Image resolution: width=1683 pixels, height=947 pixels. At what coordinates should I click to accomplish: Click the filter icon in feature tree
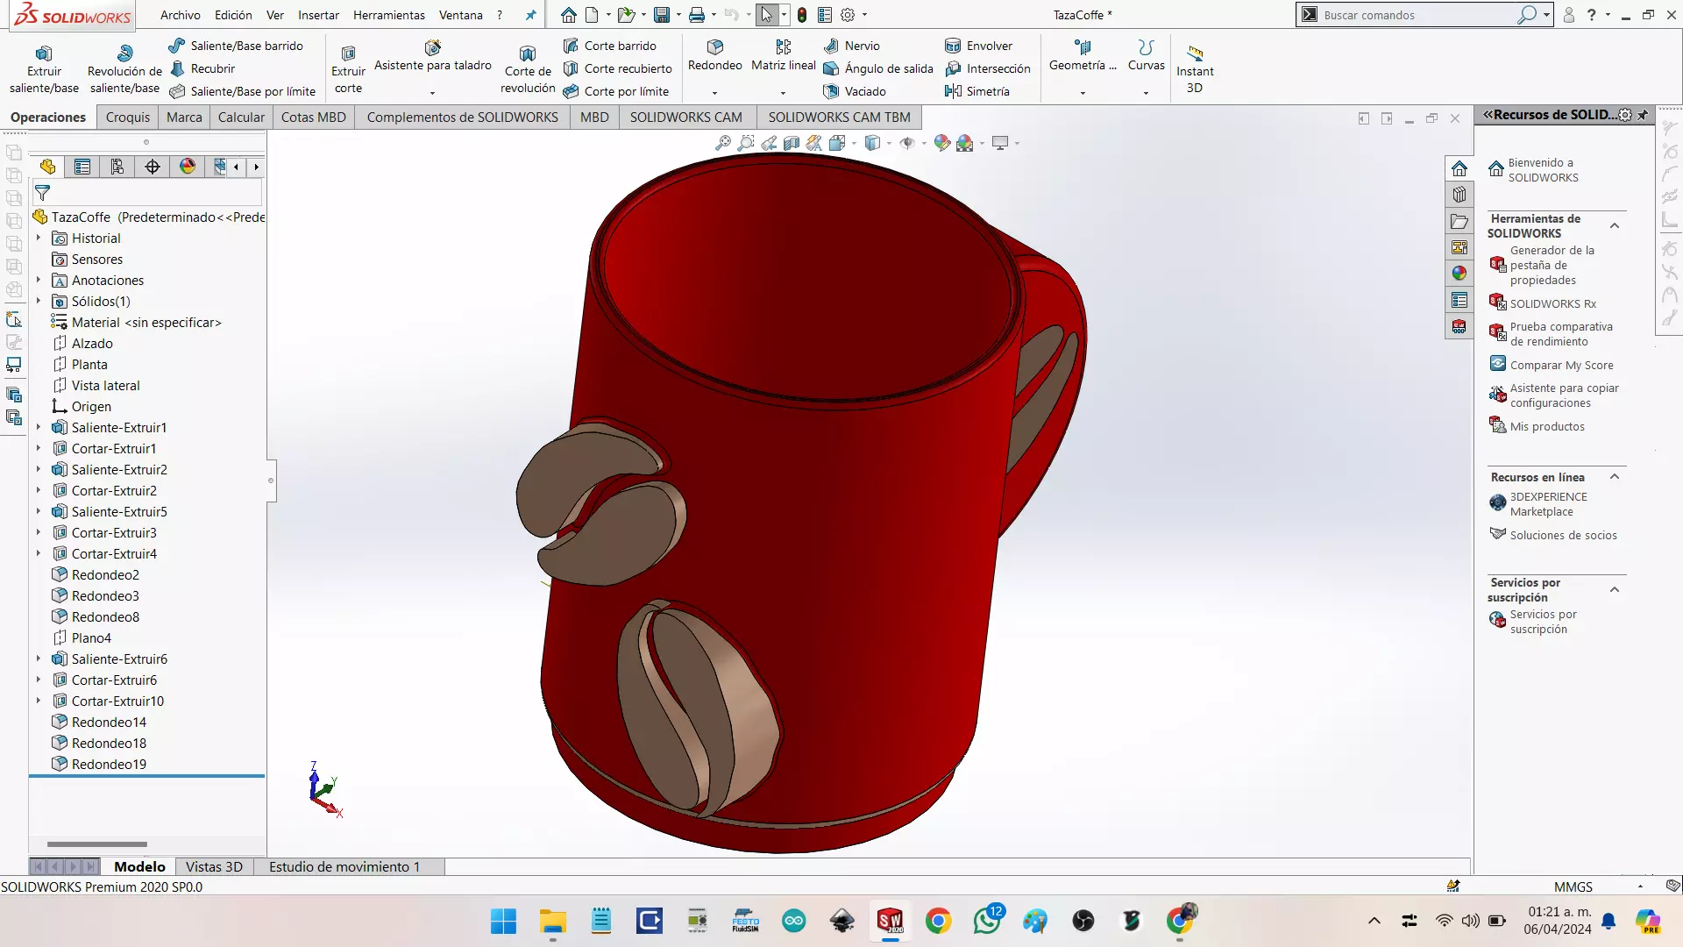[42, 193]
